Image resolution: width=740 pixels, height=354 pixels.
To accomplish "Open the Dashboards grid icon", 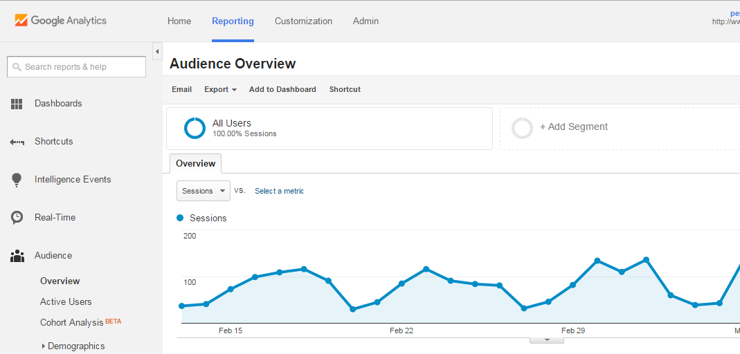I will coord(17,104).
